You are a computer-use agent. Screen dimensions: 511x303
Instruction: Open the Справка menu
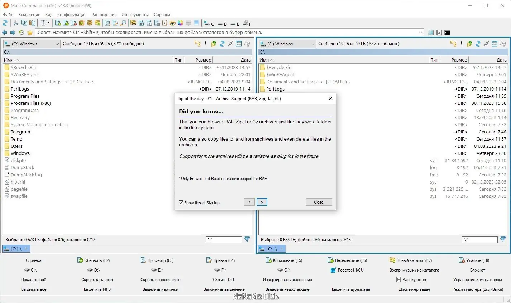click(162, 15)
